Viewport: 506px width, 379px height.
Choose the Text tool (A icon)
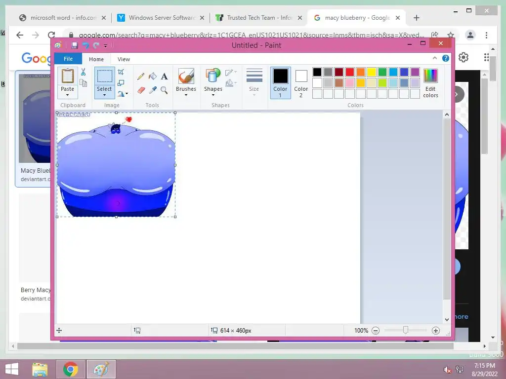[164, 76]
